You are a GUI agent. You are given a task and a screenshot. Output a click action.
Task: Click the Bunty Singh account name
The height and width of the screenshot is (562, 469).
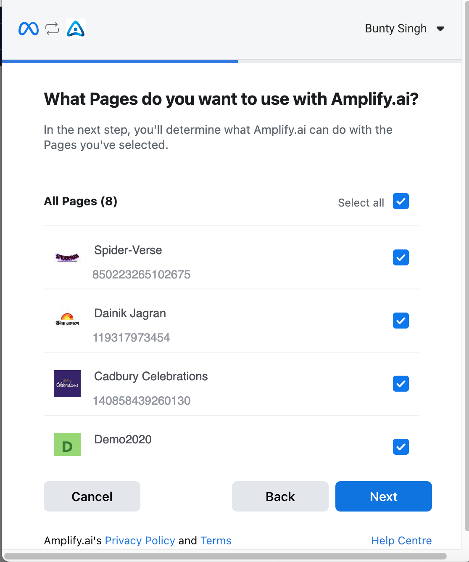(x=396, y=29)
